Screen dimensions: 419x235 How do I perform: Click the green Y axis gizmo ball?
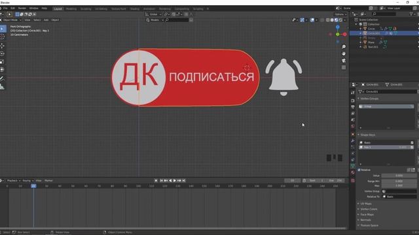[x=338, y=35]
